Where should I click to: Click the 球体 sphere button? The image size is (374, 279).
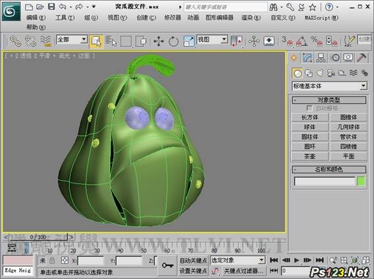(x=310, y=127)
